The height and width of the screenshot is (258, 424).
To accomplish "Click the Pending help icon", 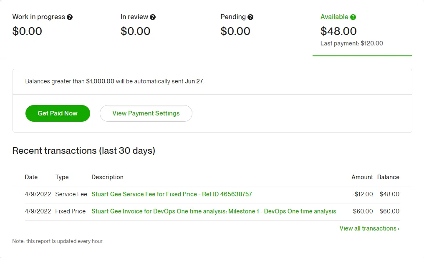I will coord(250,17).
